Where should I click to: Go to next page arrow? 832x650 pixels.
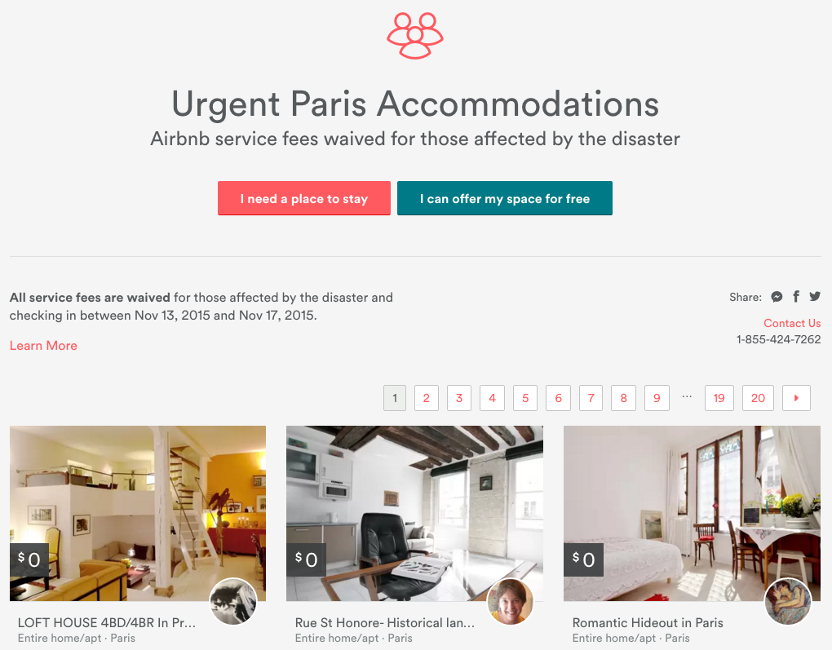click(796, 398)
